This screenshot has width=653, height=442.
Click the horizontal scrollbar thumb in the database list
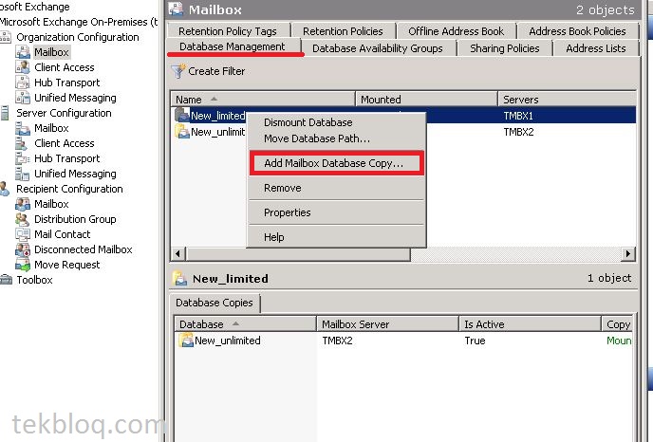298,253
